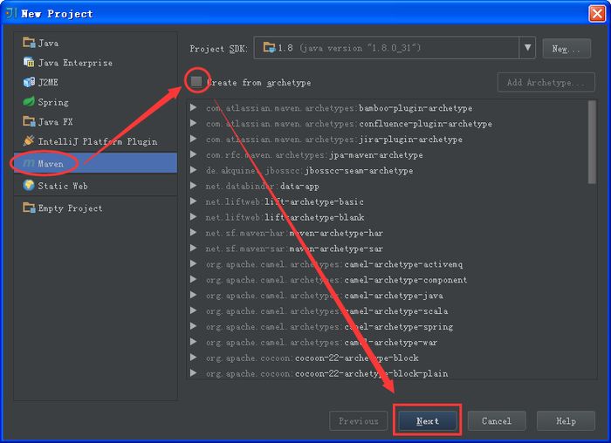Select jpa-maven-archetype text row
The width and height of the screenshot is (611, 443).
(314, 154)
